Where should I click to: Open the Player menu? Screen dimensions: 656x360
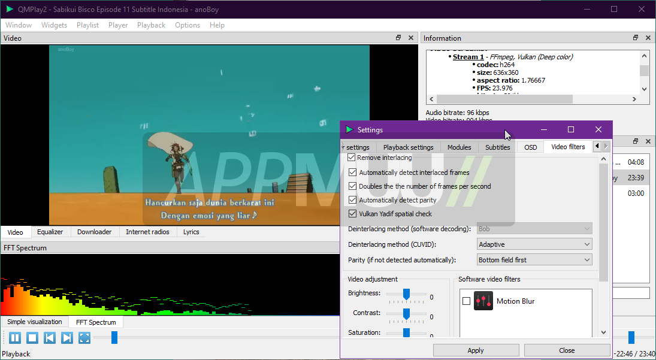coord(118,25)
